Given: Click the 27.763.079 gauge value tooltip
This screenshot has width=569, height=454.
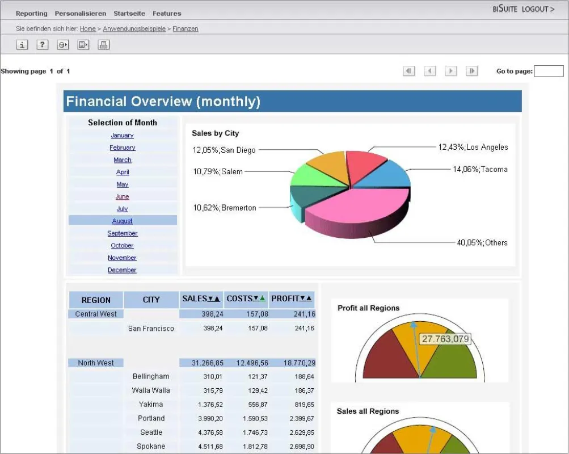Looking at the screenshot, I should pyautogui.click(x=445, y=339).
